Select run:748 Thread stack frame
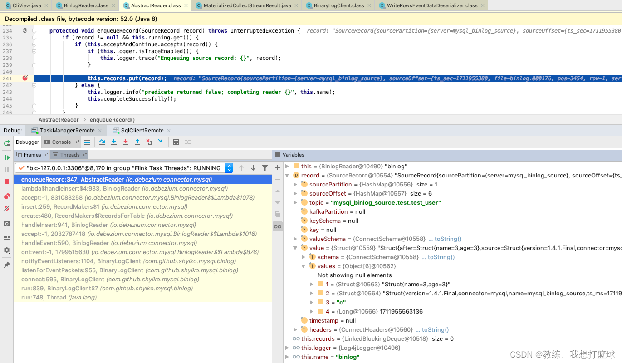Viewport: 622px width, 363px height. [142, 298]
